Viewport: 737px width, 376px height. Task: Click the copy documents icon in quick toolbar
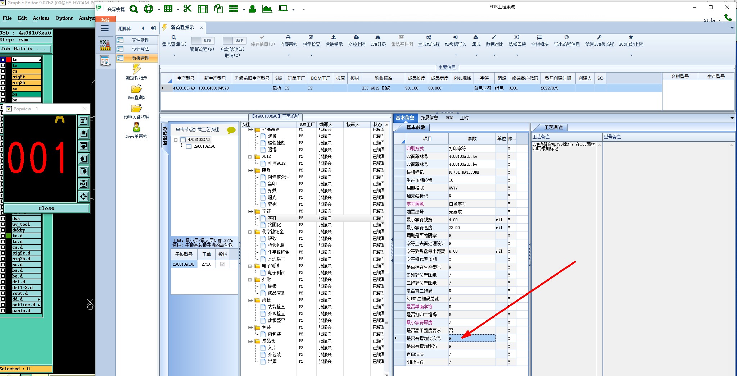[x=218, y=9]
